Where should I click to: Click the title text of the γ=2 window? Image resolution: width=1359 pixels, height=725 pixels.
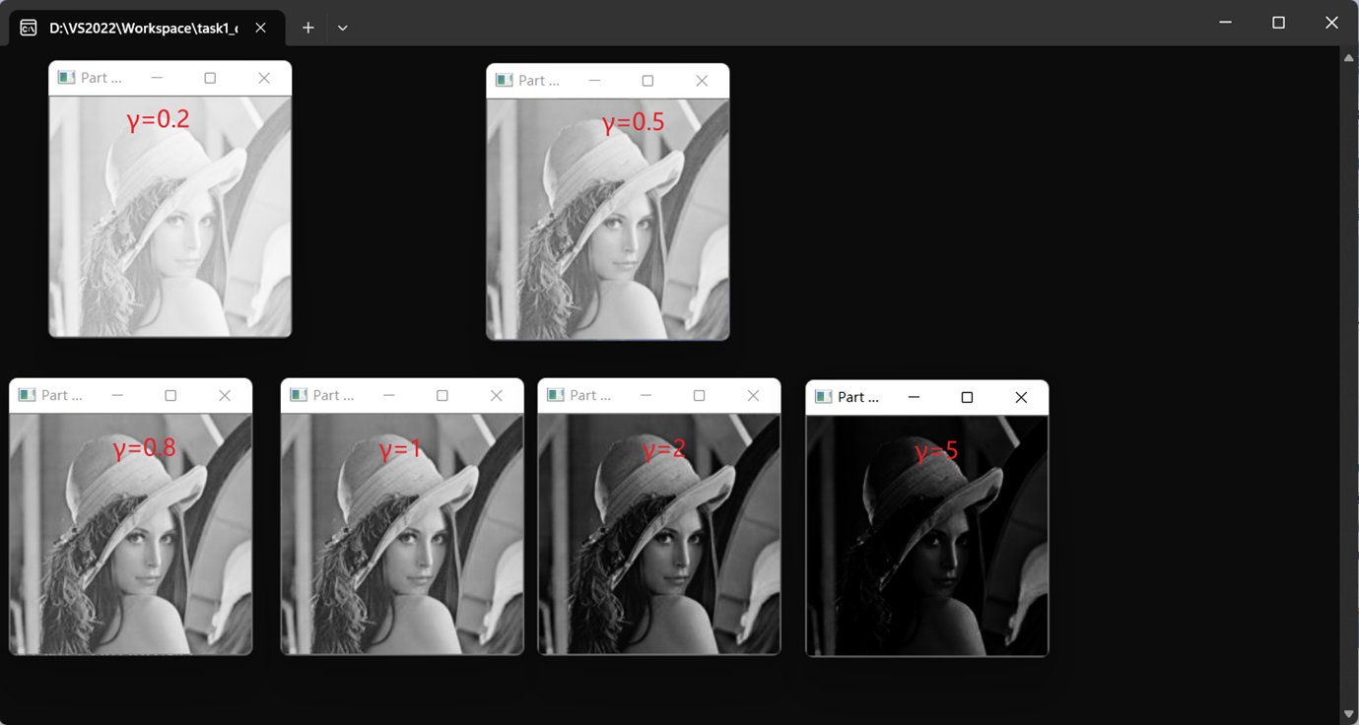pyautogui.click(x=589, y=395)
